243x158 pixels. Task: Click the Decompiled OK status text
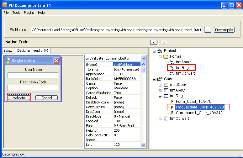pyautogui.click(x=13, y=154)
